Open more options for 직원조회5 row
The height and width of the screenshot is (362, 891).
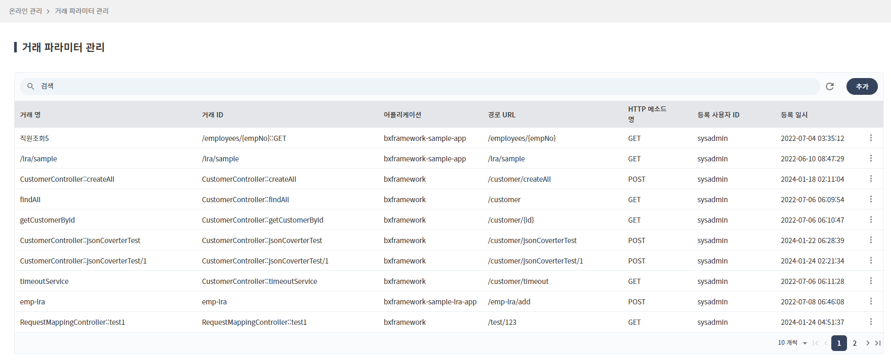[871, 138]
